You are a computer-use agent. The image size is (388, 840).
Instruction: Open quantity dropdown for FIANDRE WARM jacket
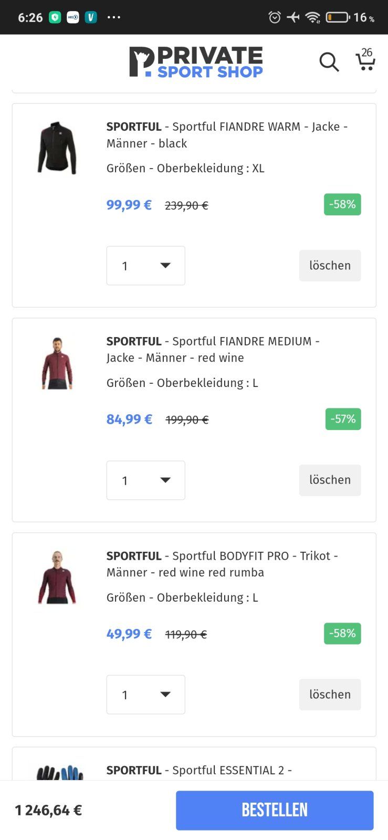coord(145,266)
